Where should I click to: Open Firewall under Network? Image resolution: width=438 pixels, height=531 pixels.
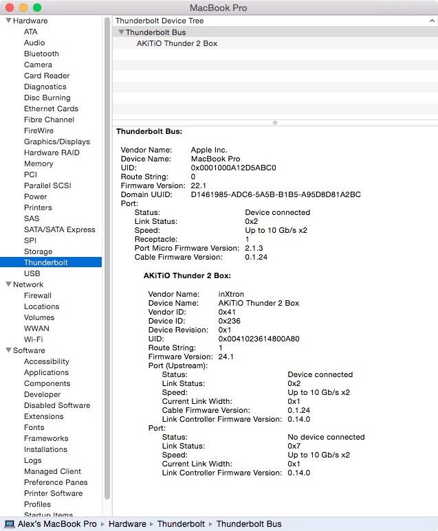point(38,295)
